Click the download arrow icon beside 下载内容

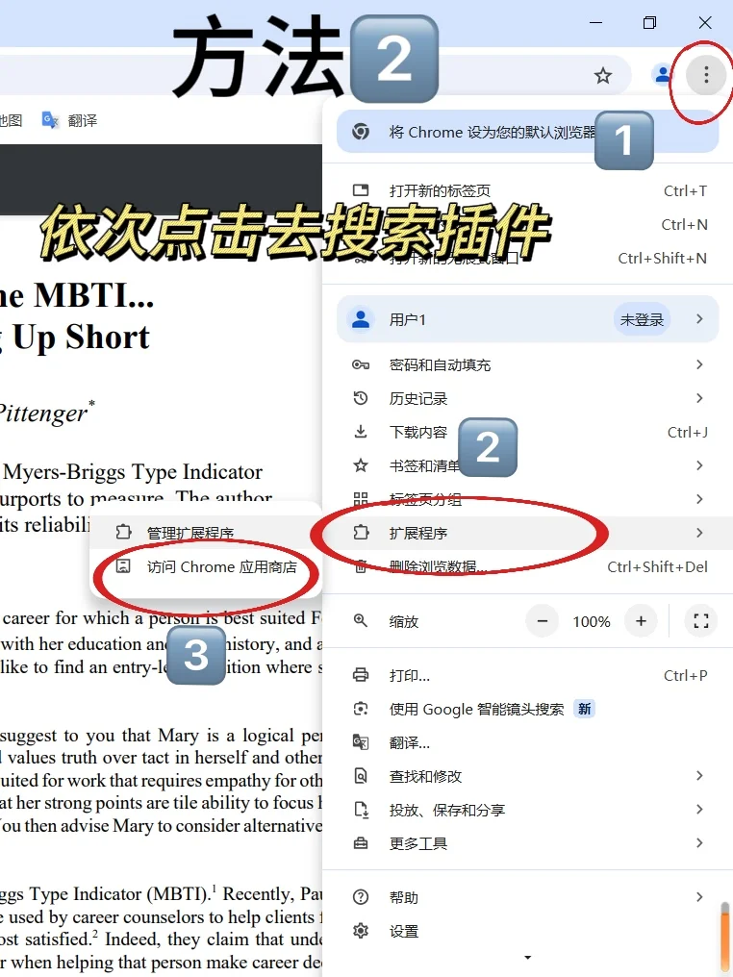click(x=361, y=432)
